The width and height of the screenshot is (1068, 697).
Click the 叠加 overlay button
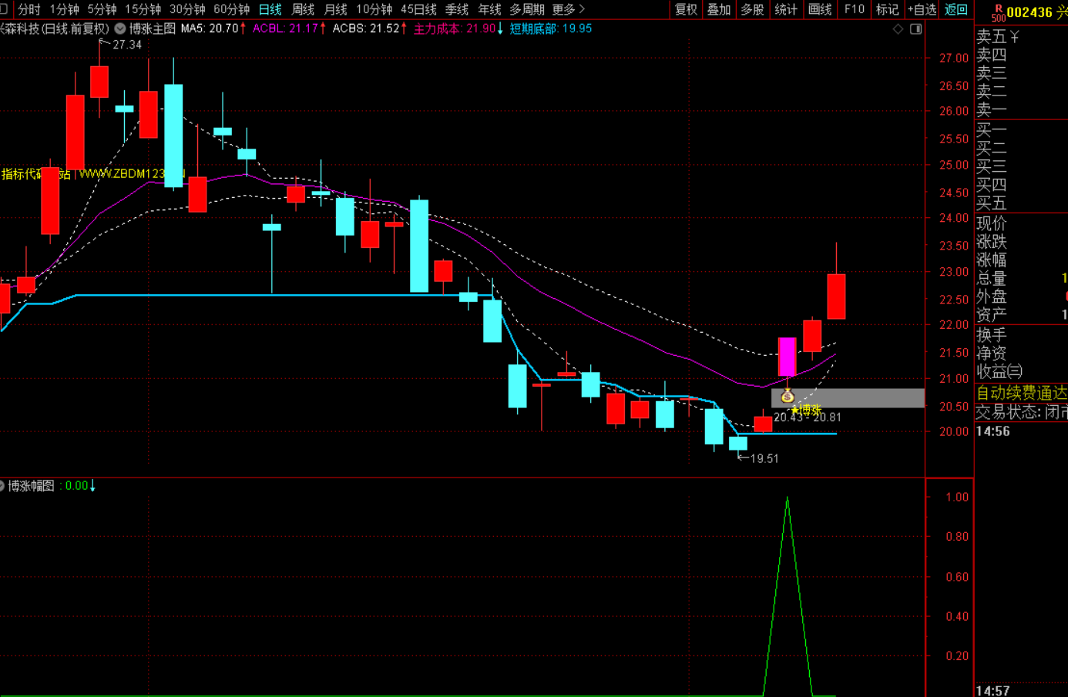click(x=719, y=9)
